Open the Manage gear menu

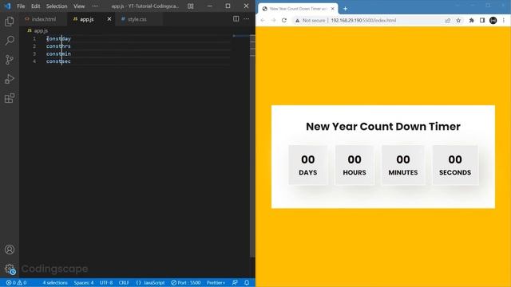coord(10,269)
